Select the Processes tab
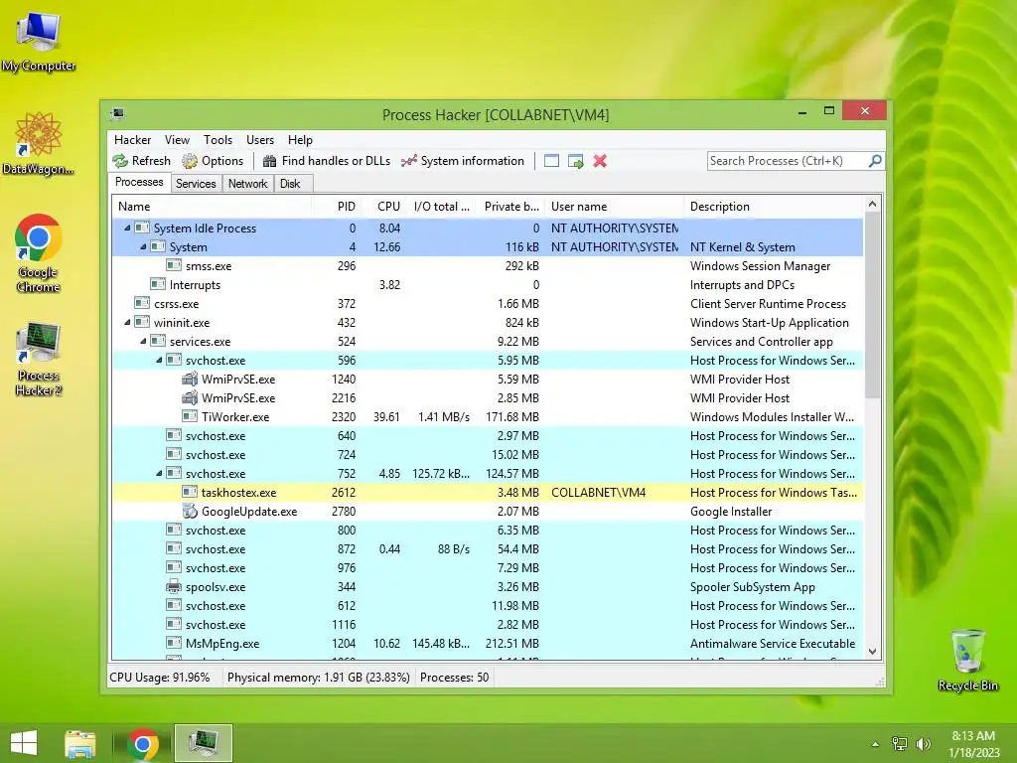The image size is (1017, 763). pyautogui.click(x=139, y=183)
